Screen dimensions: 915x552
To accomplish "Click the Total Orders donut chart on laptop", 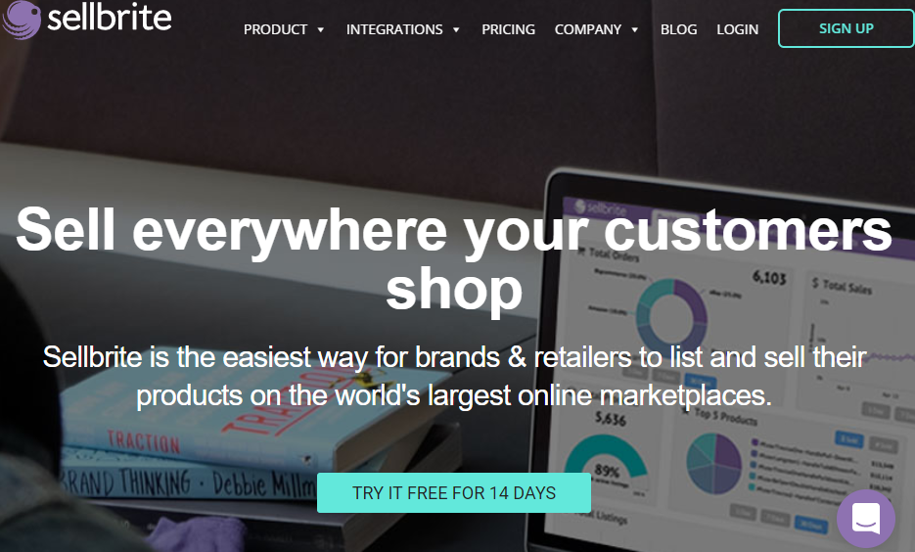I will click(x=671, y=313).
